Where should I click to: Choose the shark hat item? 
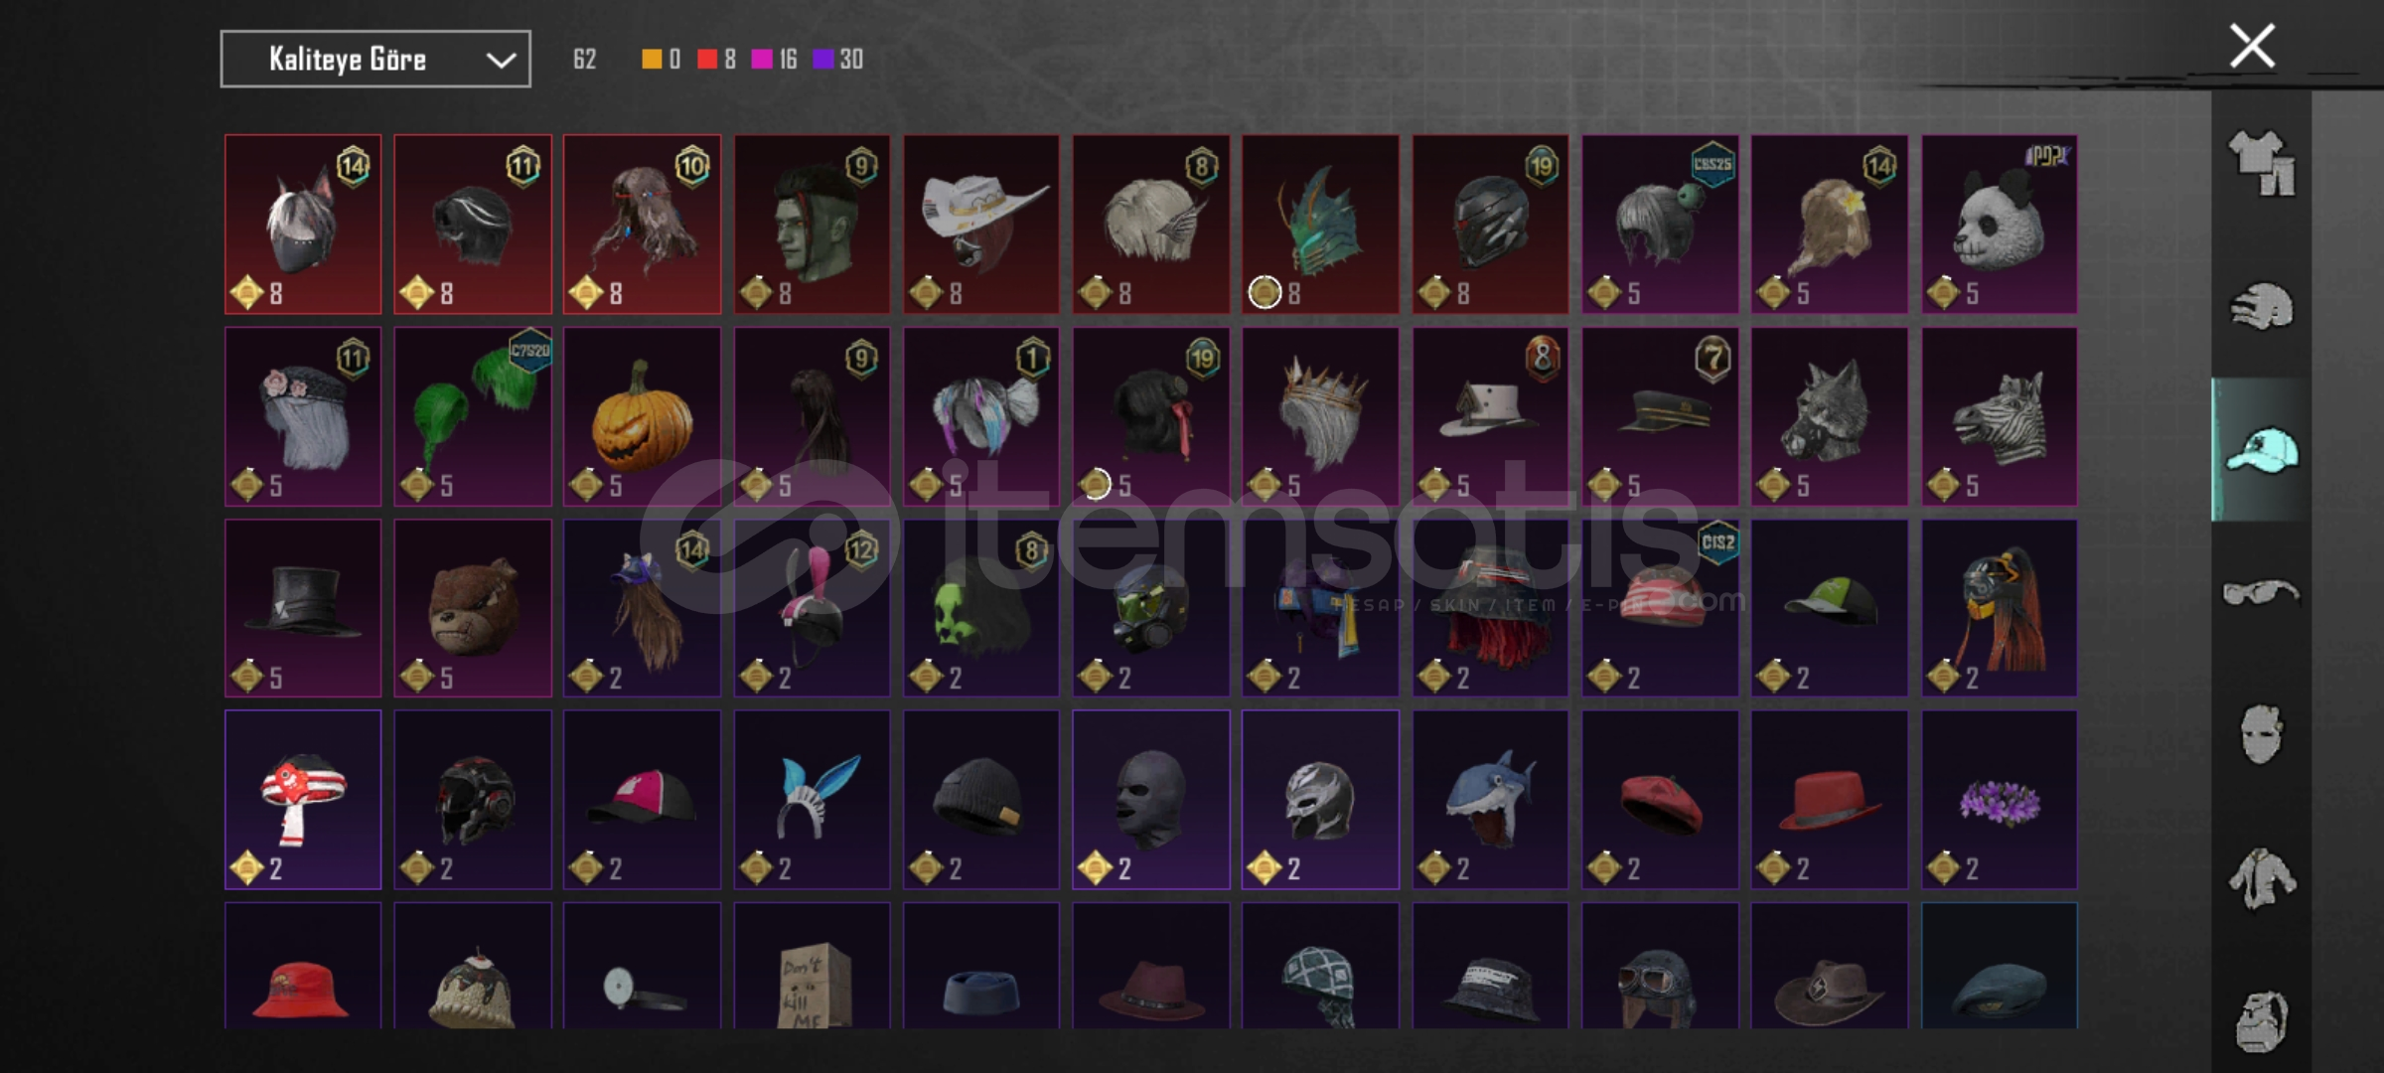pos(1490,800)
